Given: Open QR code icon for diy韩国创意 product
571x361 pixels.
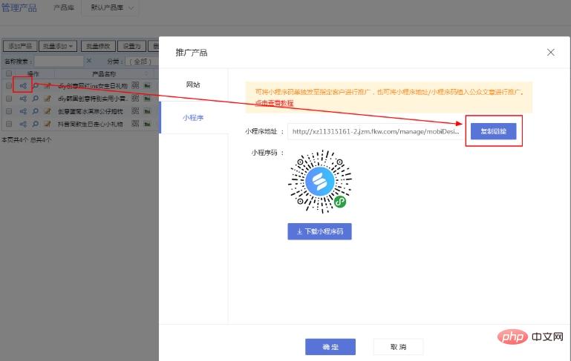Looking at the screenshot, I should click(x=135, y=98).
